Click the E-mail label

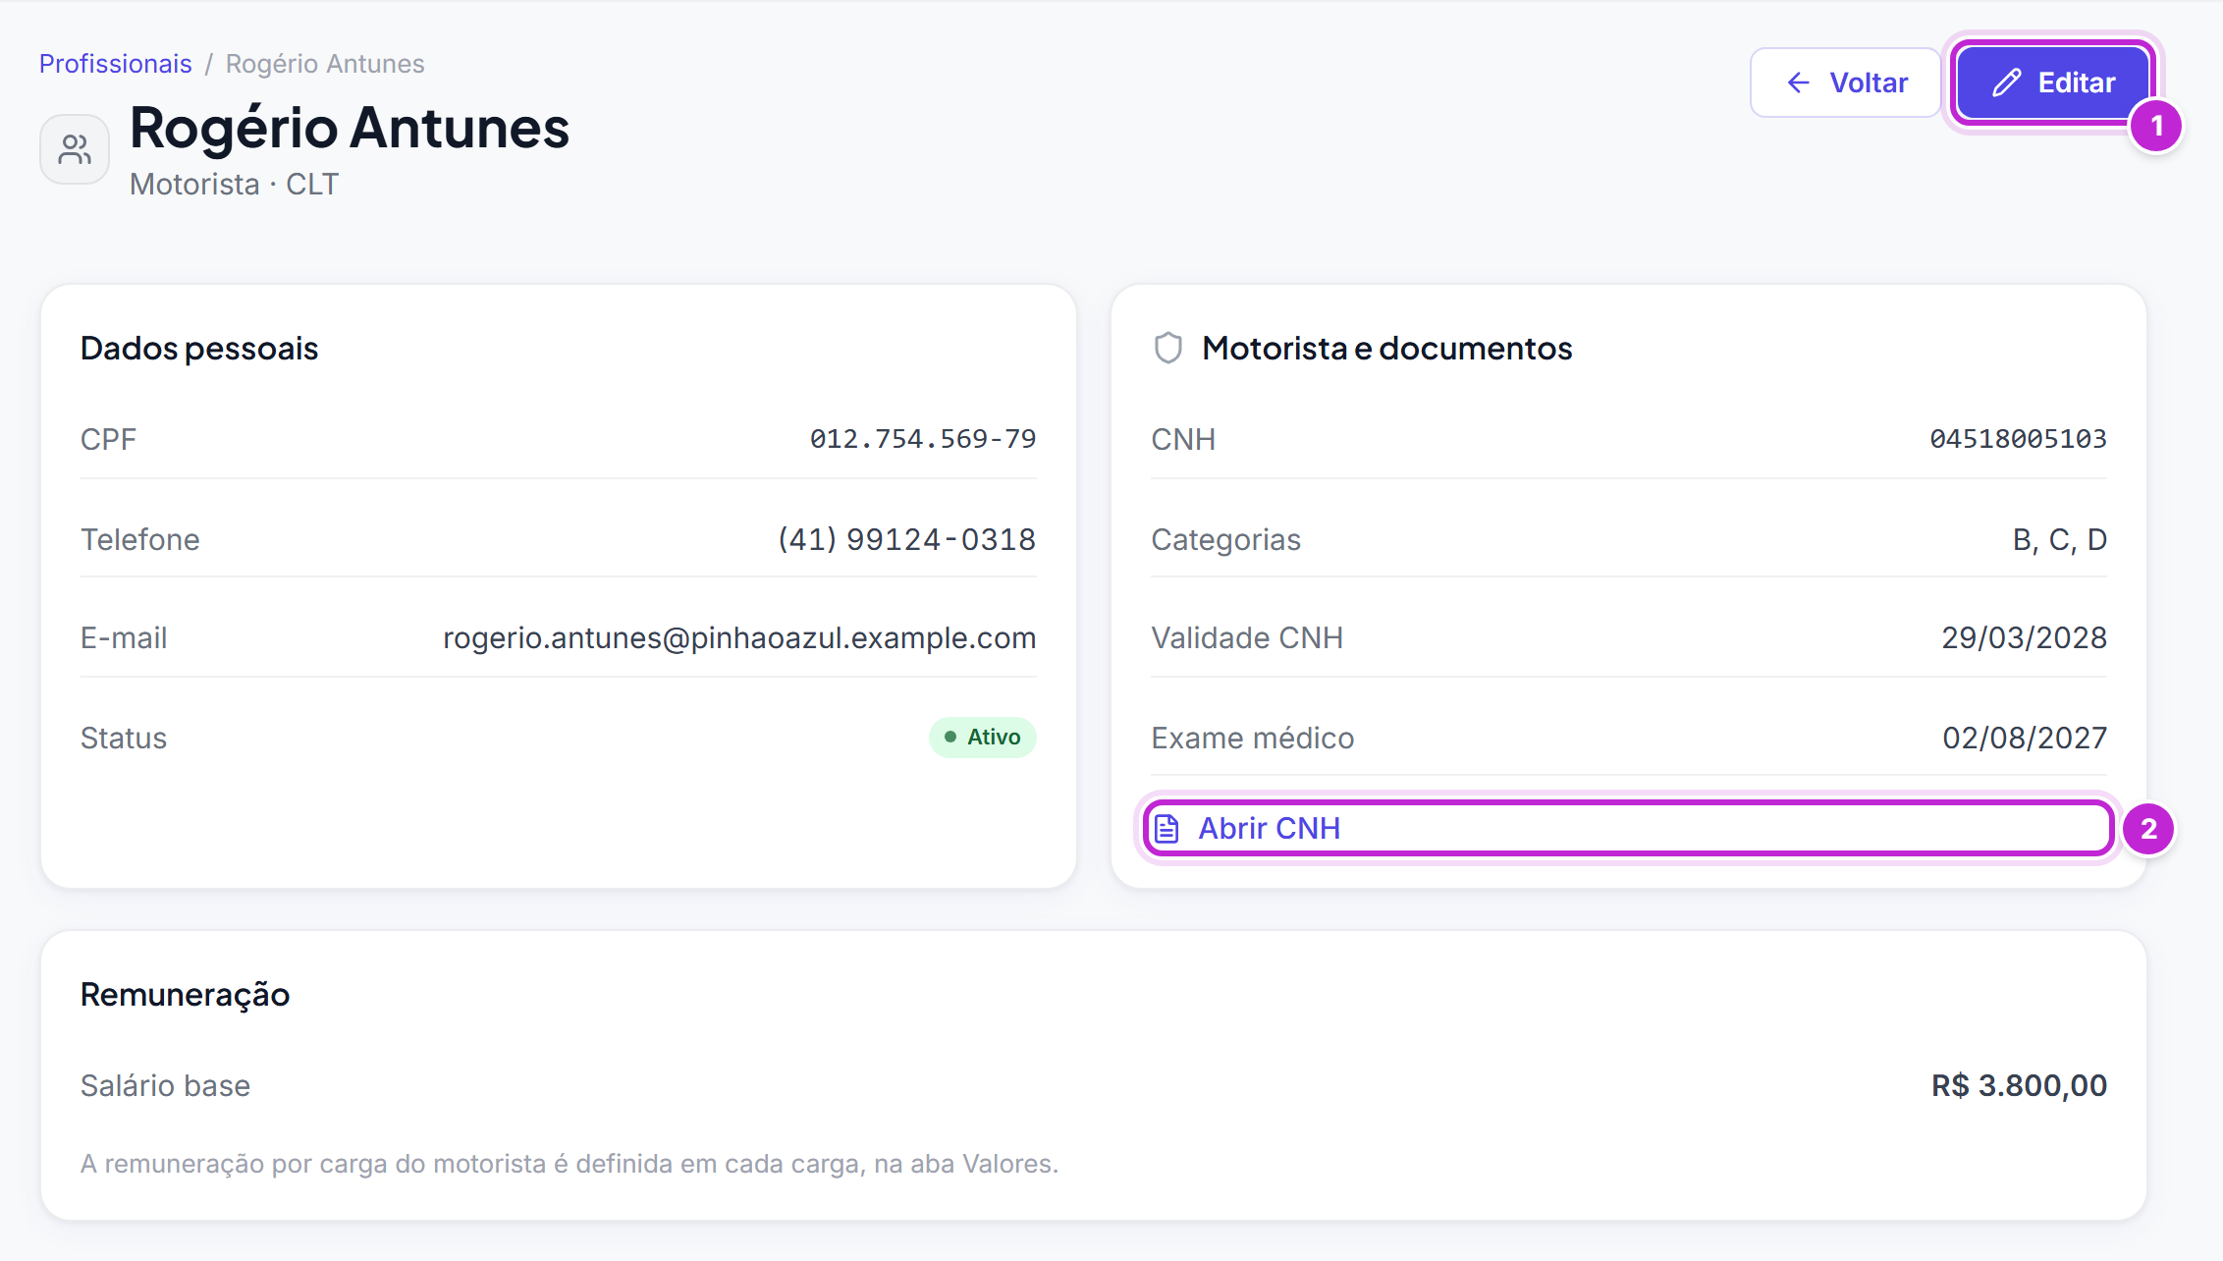pyautogui.click(x=124, y=638)
